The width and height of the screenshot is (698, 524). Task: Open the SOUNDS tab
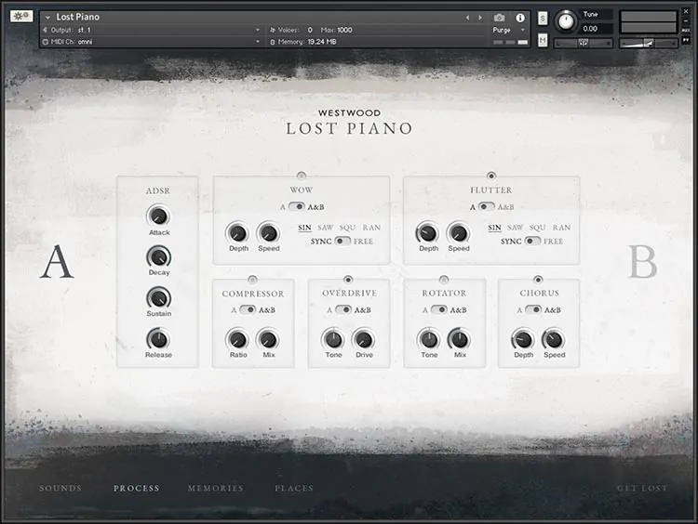pos(60,488)
